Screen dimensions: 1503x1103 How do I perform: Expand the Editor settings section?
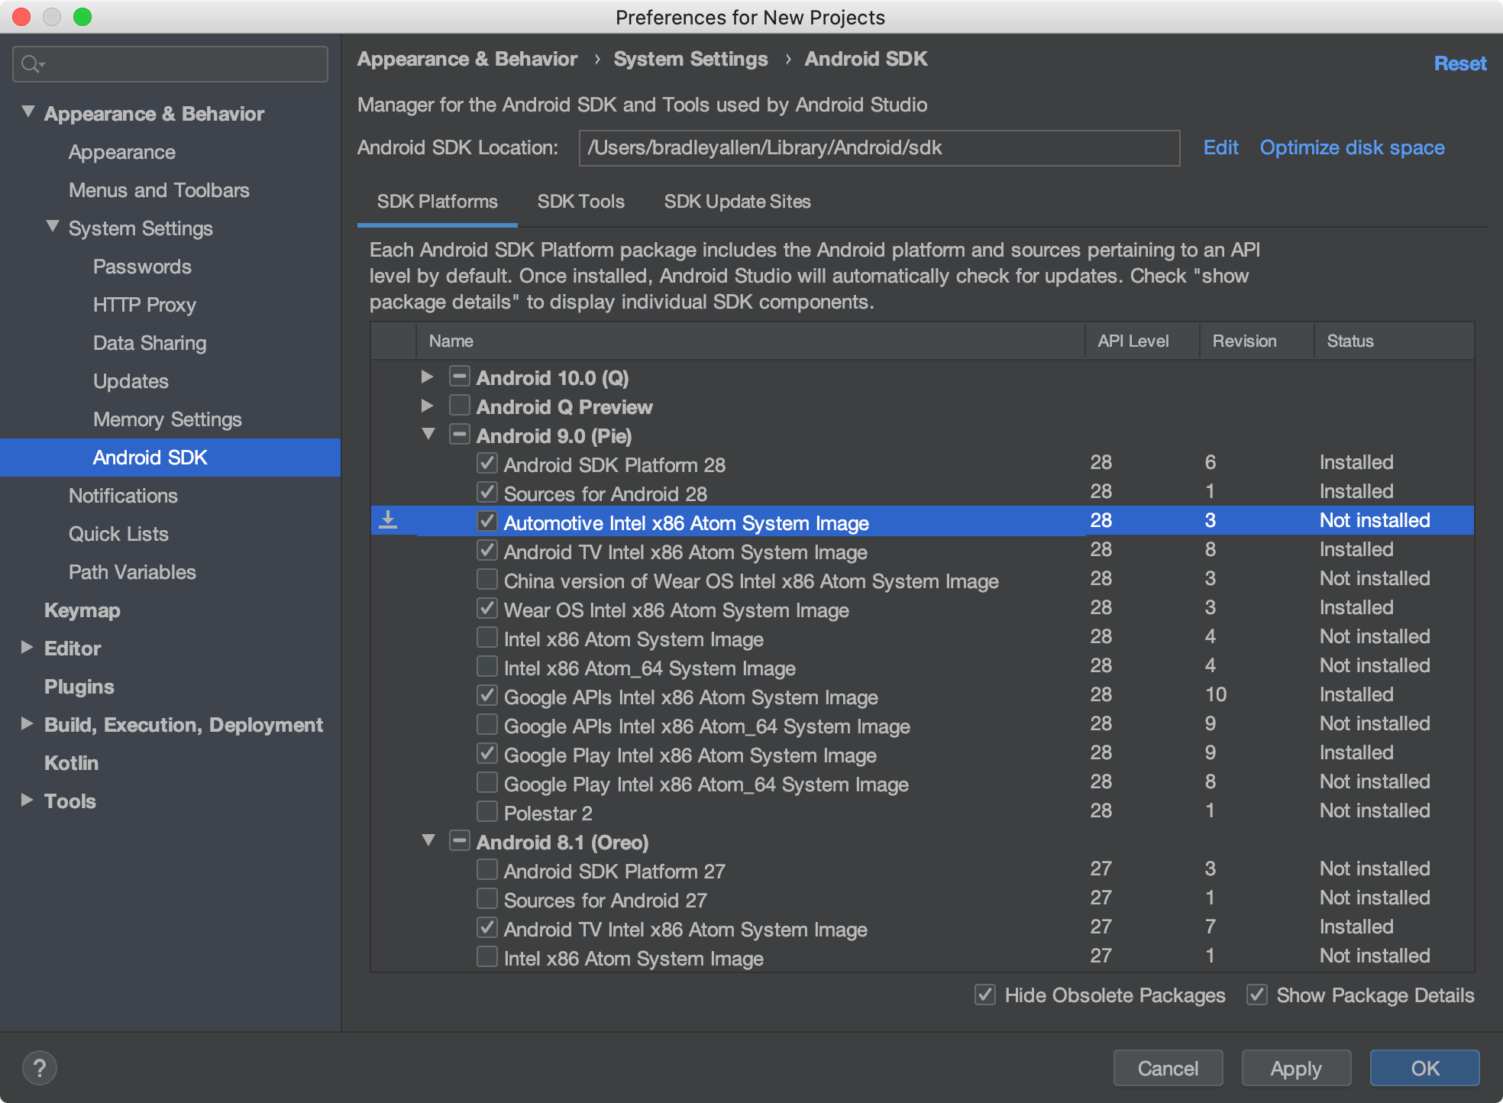(x=27, y=648)
